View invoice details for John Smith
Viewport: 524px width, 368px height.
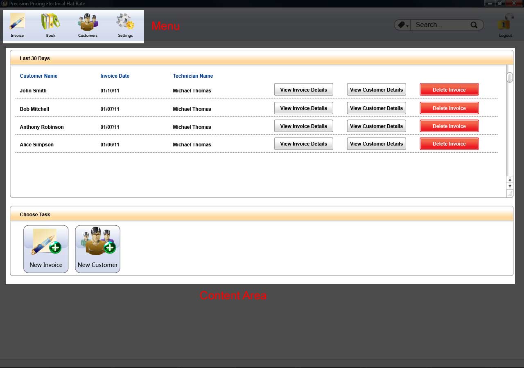tap(304, 90)
